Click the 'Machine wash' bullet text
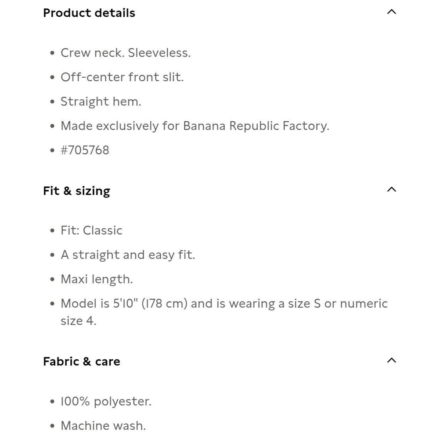Image resolution: width=439 pixels, height=439 pixels. 103,426
